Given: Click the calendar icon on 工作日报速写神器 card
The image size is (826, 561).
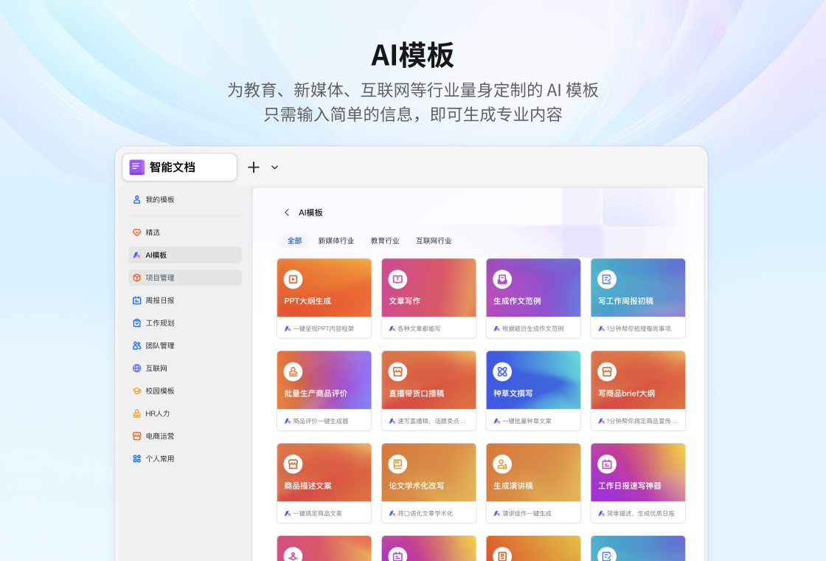Looking at the screenshot, I should pyautogui.click(x=607, y=464).
